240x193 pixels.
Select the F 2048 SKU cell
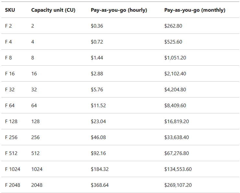tap(13, 185)
